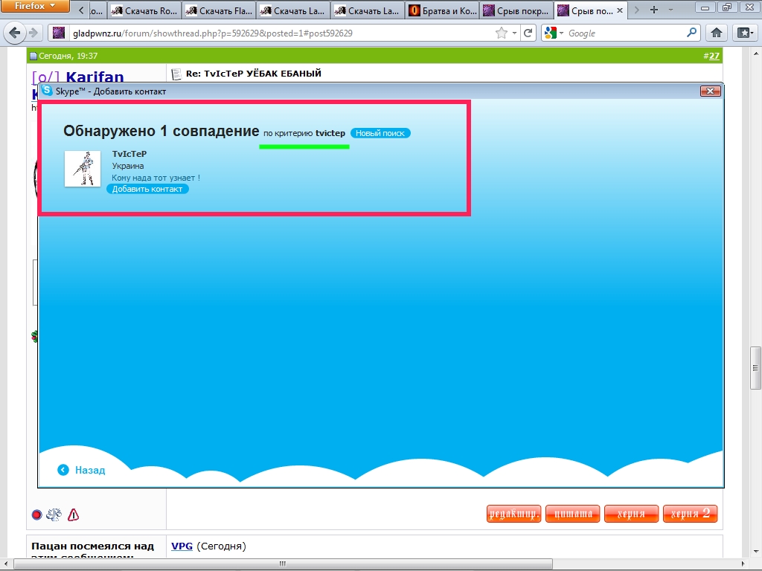Image resolution: width=762 pixels, height=571 pixels.
Task: Switch to the 'Скачать Ro...' tab
Action: [144, 10]
